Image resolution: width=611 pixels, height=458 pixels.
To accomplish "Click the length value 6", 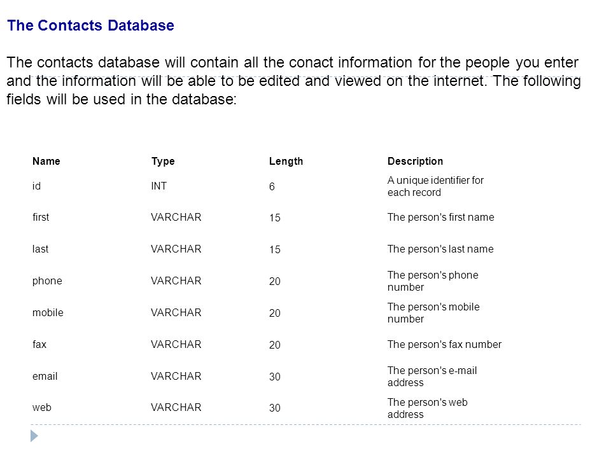I will [x=272, y=186].
